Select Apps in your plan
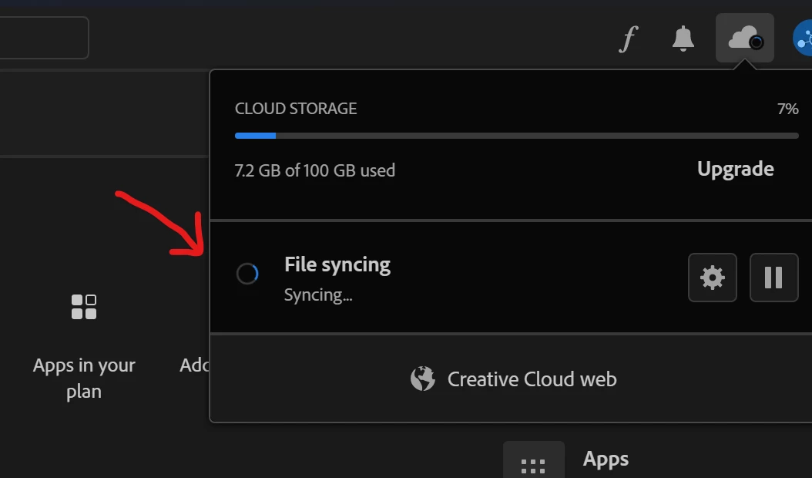 pyautogui.click(x=84, y=348)
